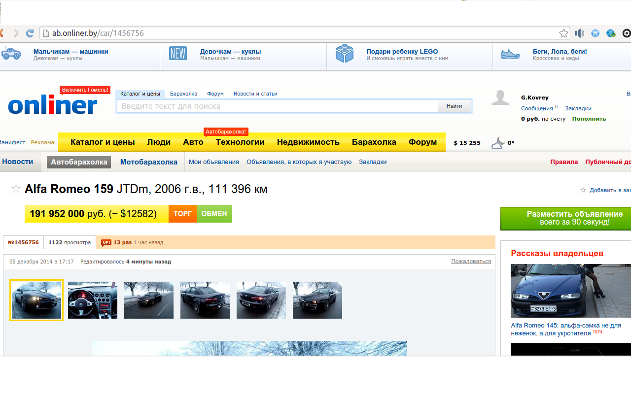Screen dimensions: 631x394
Task: Open the Alfa Romeo 145 owner story photo
Action: coord(571,291)
